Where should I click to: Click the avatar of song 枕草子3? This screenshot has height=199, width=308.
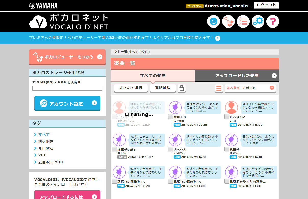(x=175, y=107)
